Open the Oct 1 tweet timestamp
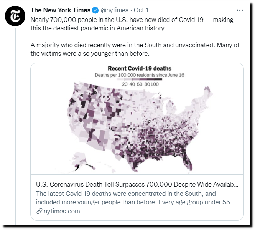Viewport: 255px width, 230px height. coord(141,10)
